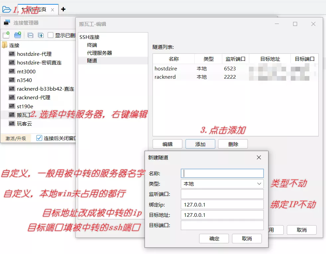This screenshot has height=254, width=326.
Task: Click the new connection icon in connection manager
Action: coord(6,35)
